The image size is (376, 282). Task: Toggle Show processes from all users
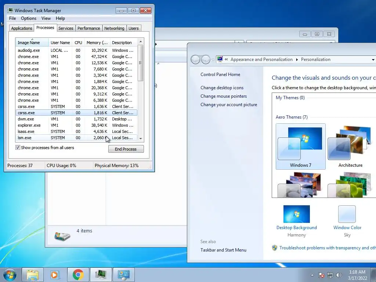click(18, 148)
